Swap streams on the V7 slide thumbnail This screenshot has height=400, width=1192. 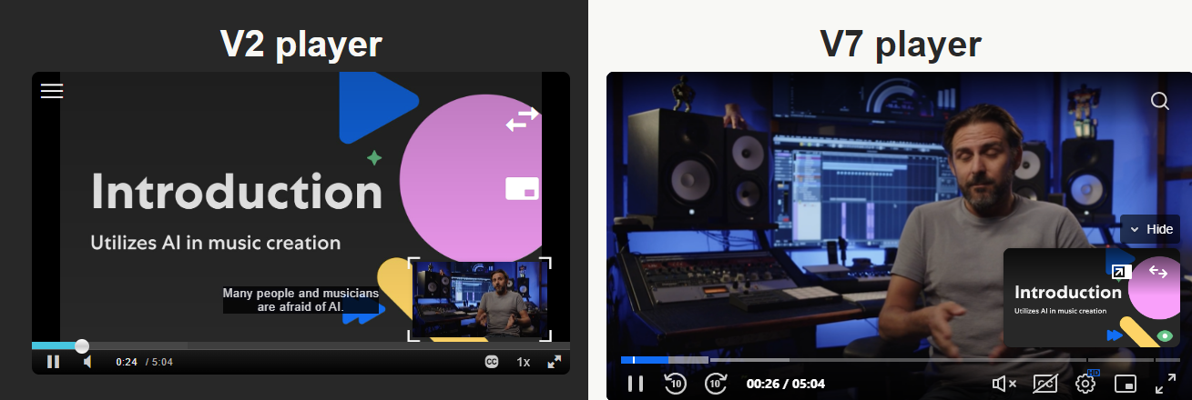[x=1158, y=271]
